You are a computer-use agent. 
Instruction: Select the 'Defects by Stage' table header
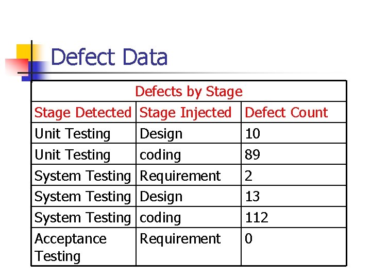point(189,91)
